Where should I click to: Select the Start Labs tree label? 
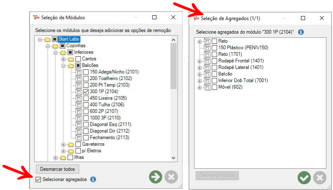click(x=69, y=39)
